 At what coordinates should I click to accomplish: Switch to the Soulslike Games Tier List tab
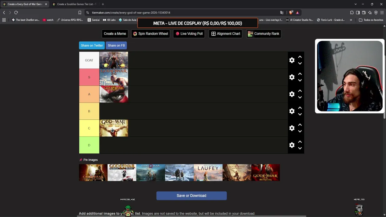74,4
